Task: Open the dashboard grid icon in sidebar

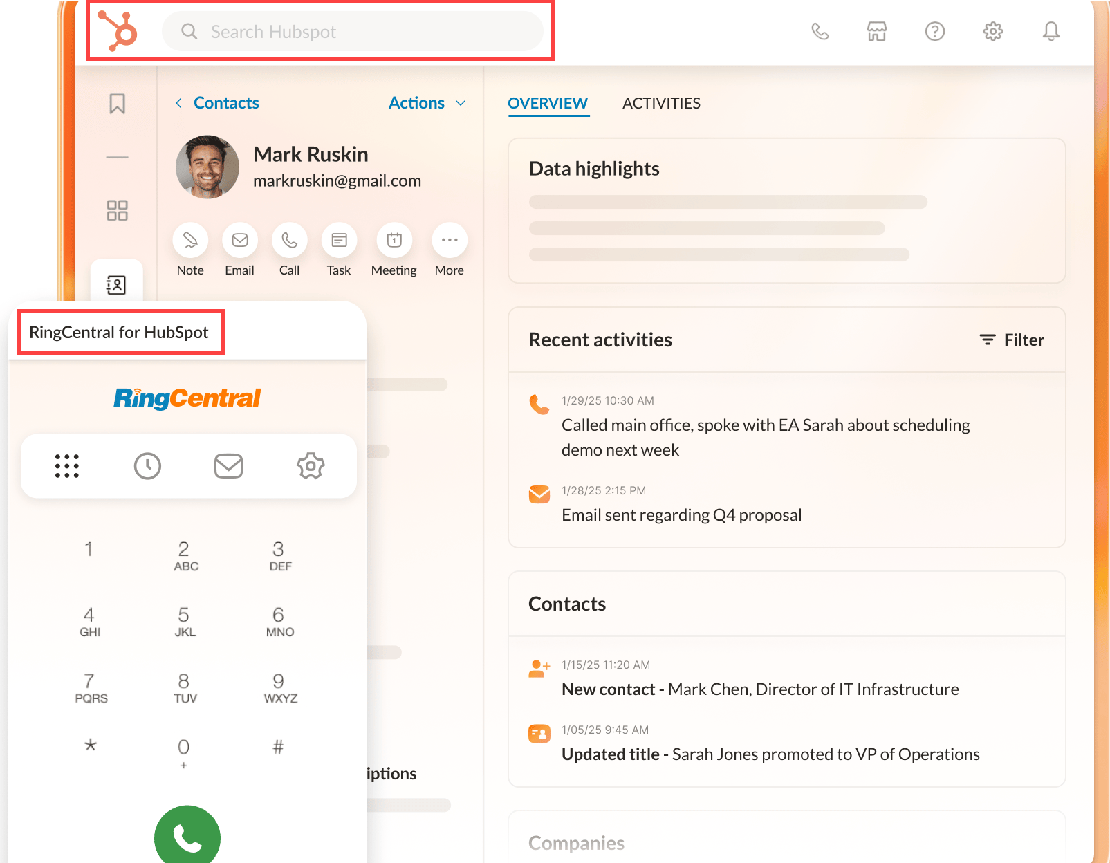Action: coord(118,210)
